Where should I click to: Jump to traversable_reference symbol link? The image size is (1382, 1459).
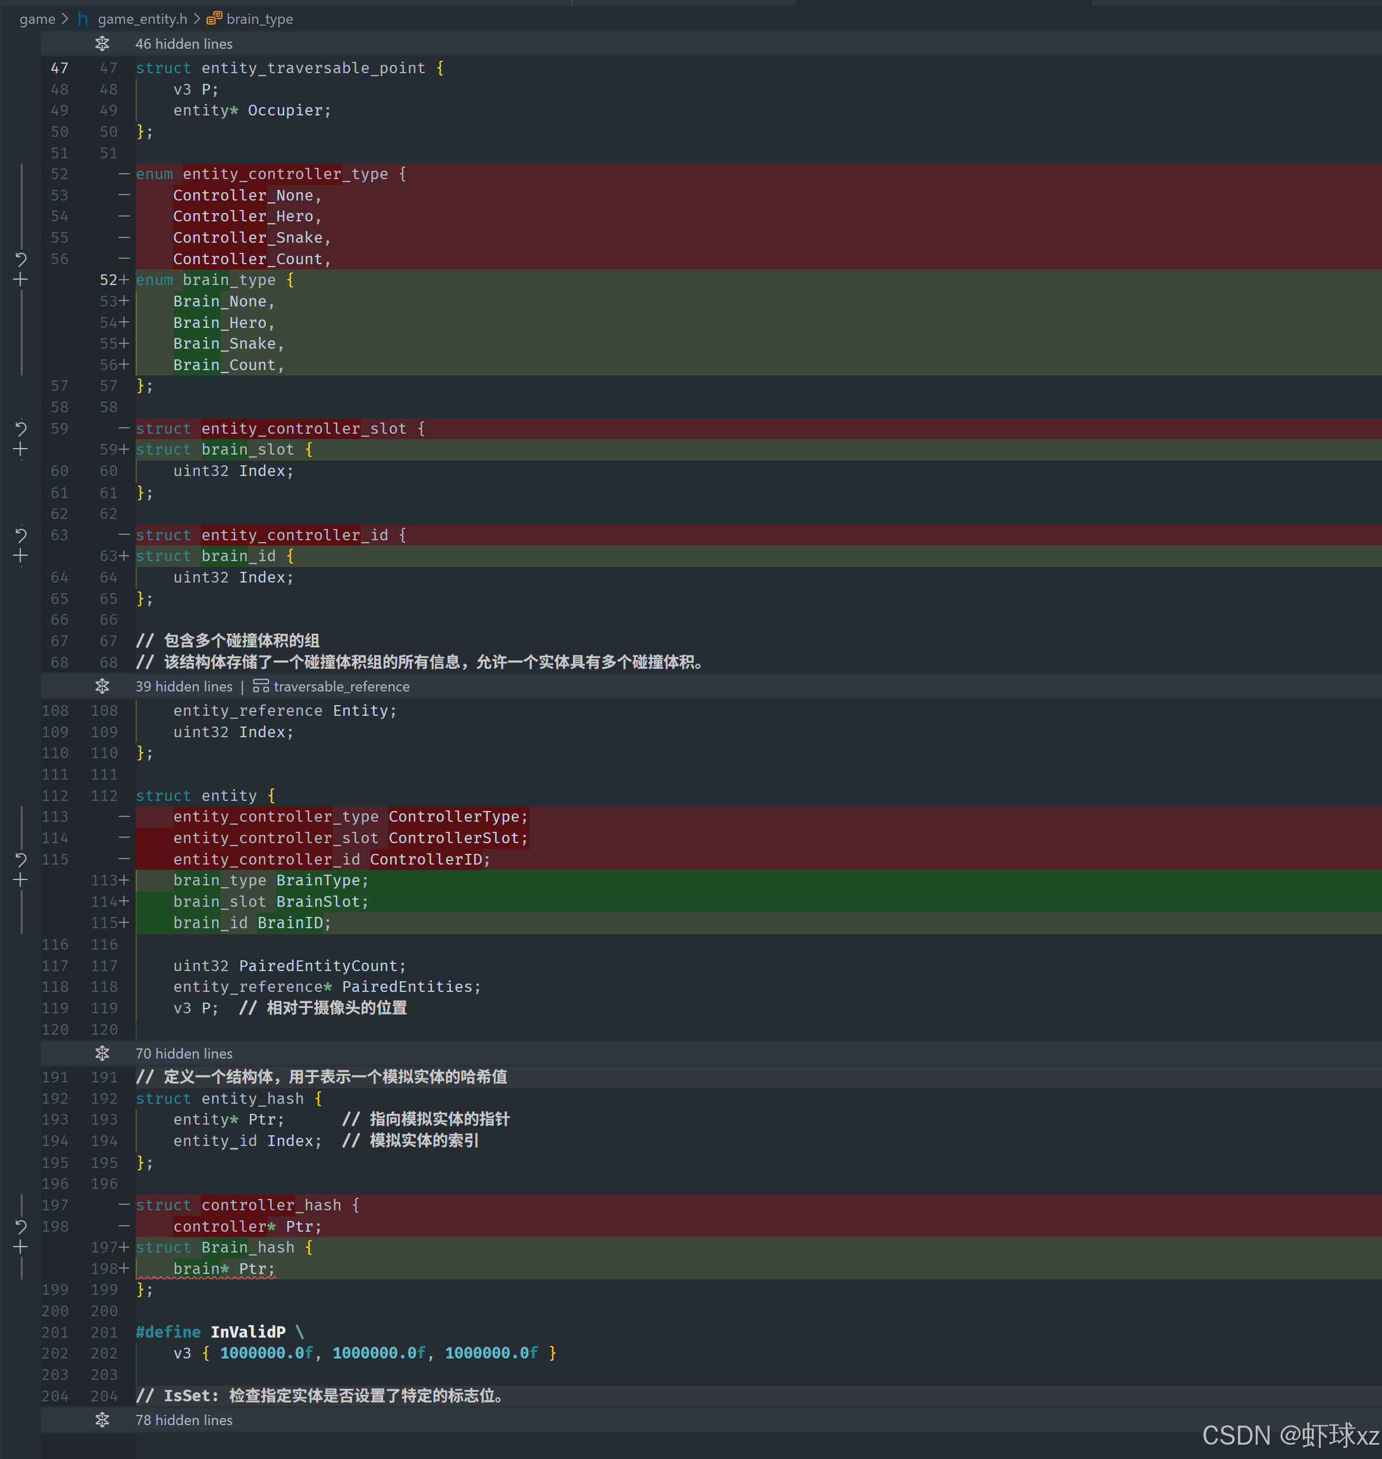(340, 686)
